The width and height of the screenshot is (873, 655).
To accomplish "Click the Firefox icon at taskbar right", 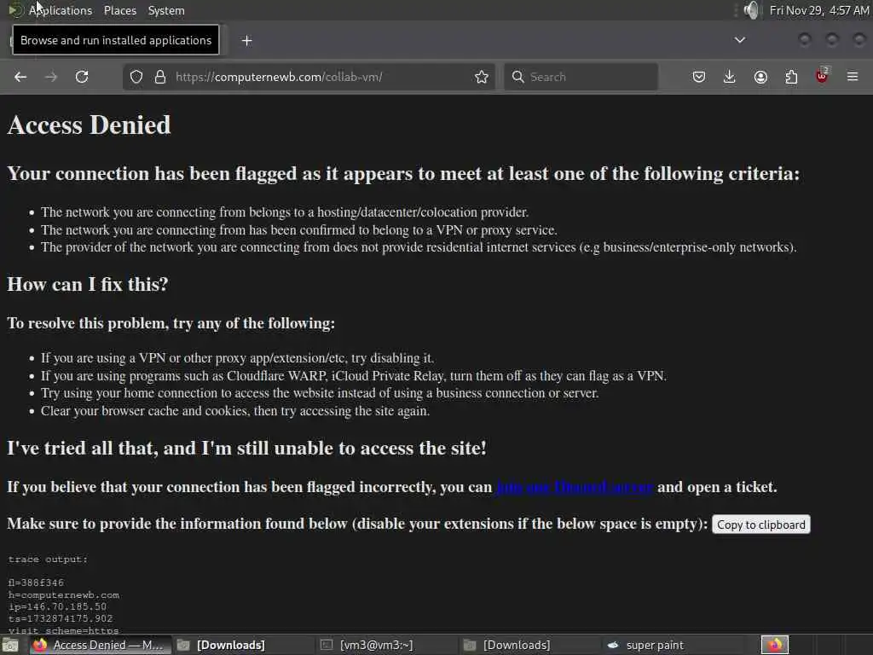I will click(x=774, y=646).
